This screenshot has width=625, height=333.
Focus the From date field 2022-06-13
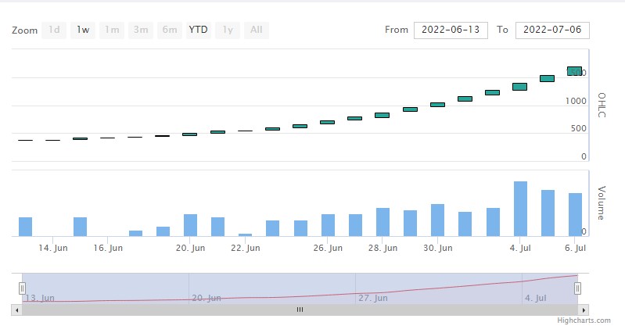pyautogui.click(x=451, y=30)
